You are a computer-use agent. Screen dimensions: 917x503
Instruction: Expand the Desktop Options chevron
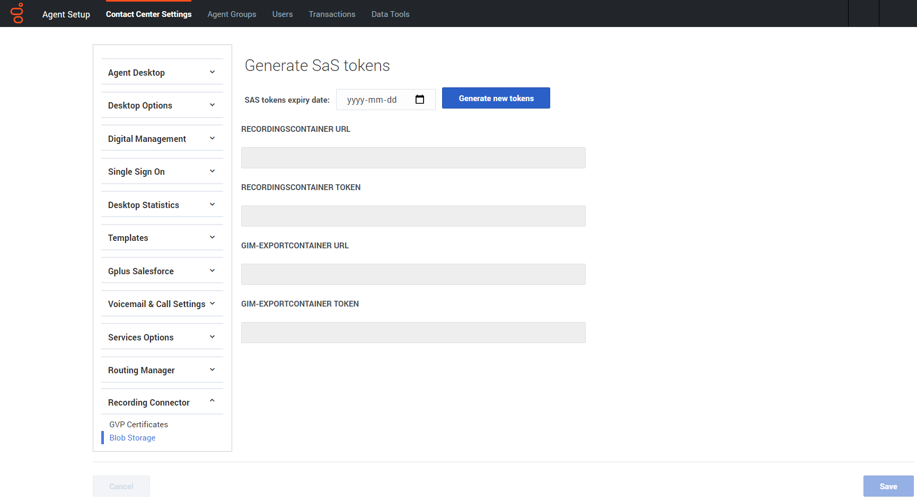[212, 105]
